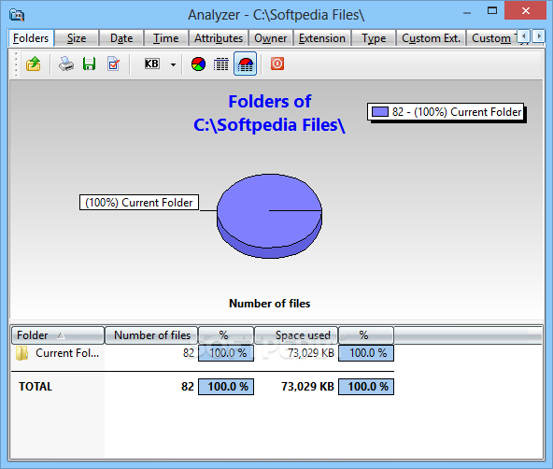Sort by Number of files column
Image resolution: width=553 pixels, height=469 pixels.
point(151,335)
